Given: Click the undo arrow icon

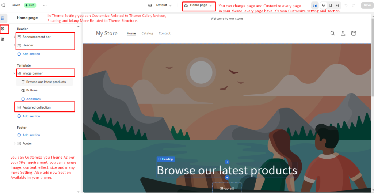Looking at the screenshot, I should pos(346,5).
